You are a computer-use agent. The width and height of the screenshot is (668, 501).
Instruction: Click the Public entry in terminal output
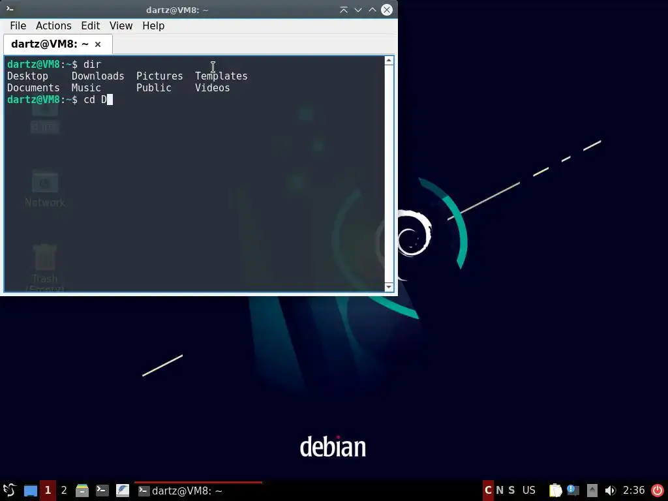[153, 88]
